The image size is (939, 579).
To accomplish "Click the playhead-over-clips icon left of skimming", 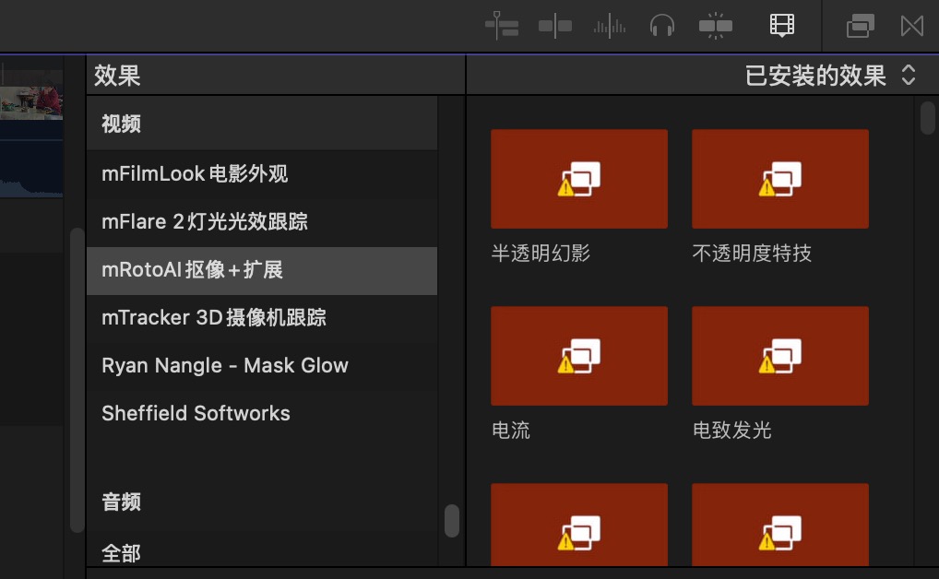I will [x=502, y=26].
